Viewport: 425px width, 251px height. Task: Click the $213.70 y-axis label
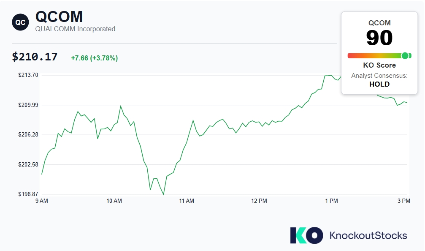tap(28, 75)
